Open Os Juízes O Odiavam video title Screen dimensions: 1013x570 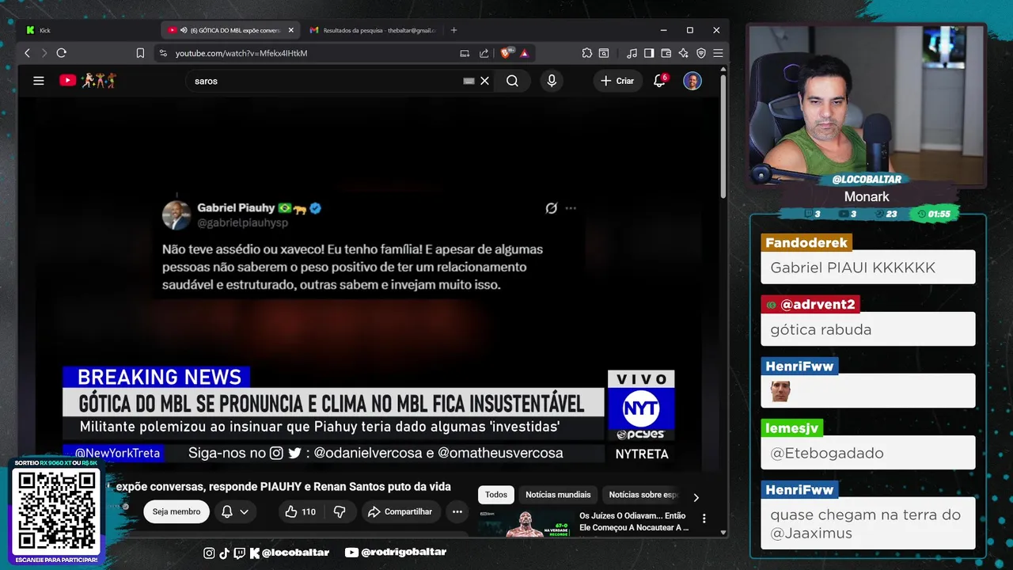tap(634, 522)
